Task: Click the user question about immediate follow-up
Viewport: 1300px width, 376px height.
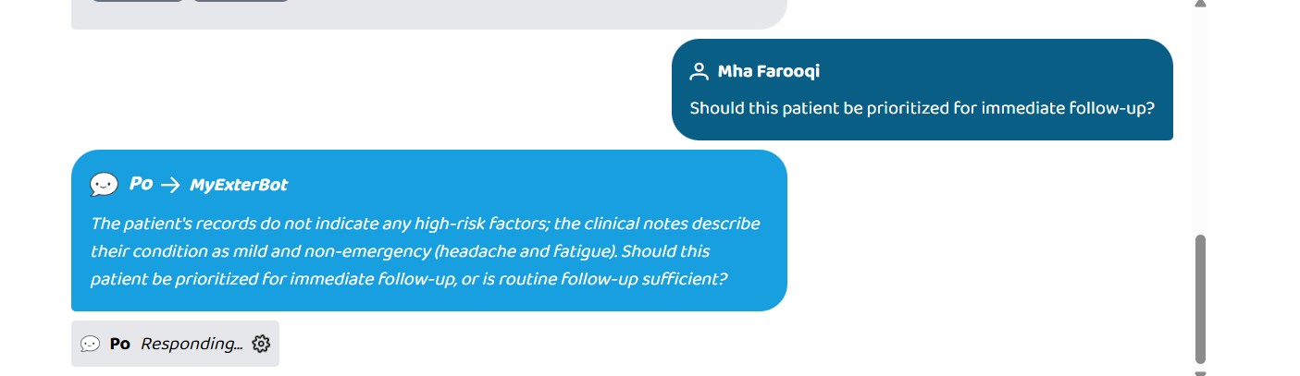Action: tap(922, 108)
